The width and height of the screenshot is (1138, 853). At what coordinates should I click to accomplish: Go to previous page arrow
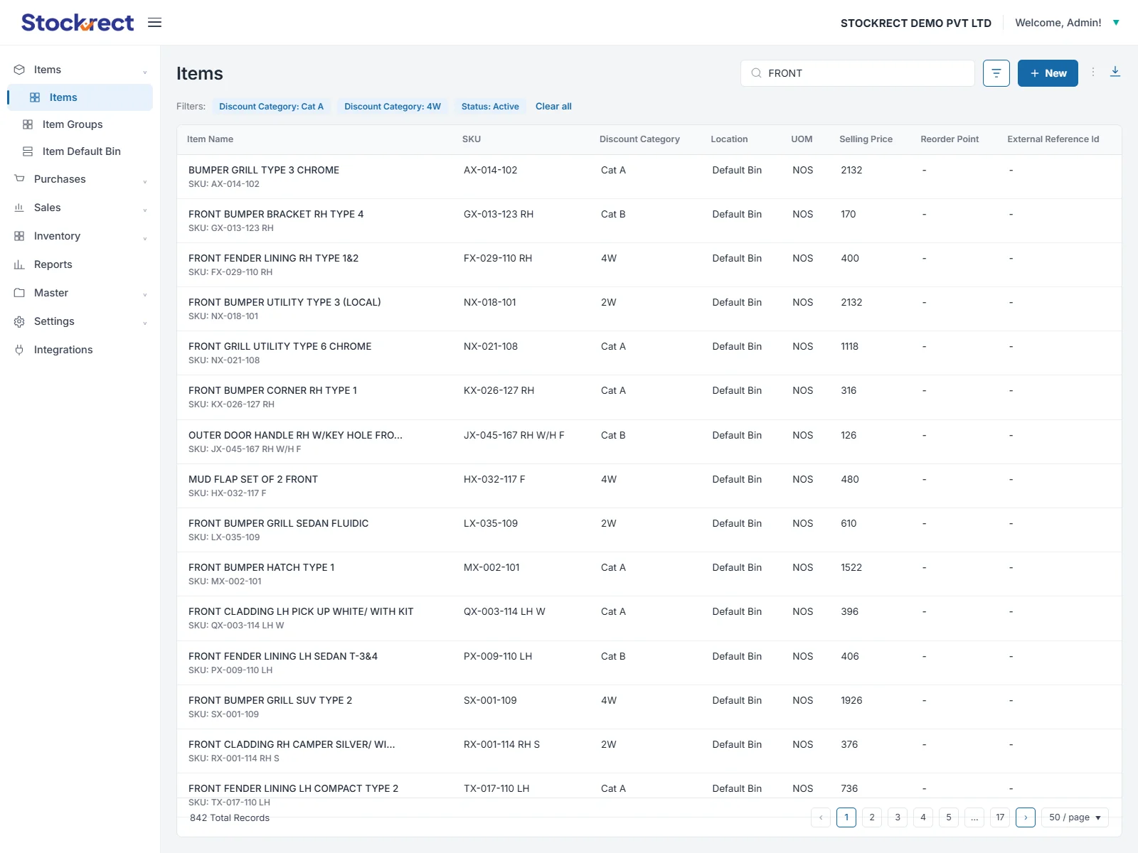(x=821, y=817)
